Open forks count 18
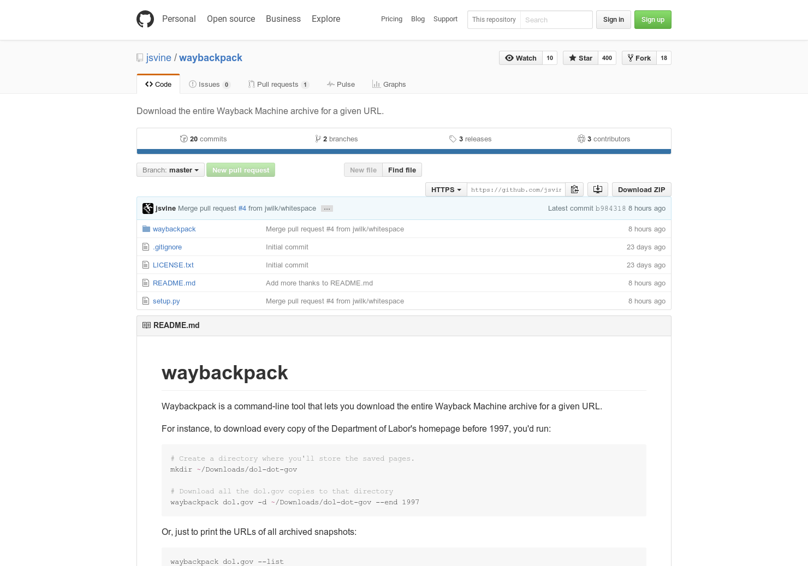 coord(664,58)
